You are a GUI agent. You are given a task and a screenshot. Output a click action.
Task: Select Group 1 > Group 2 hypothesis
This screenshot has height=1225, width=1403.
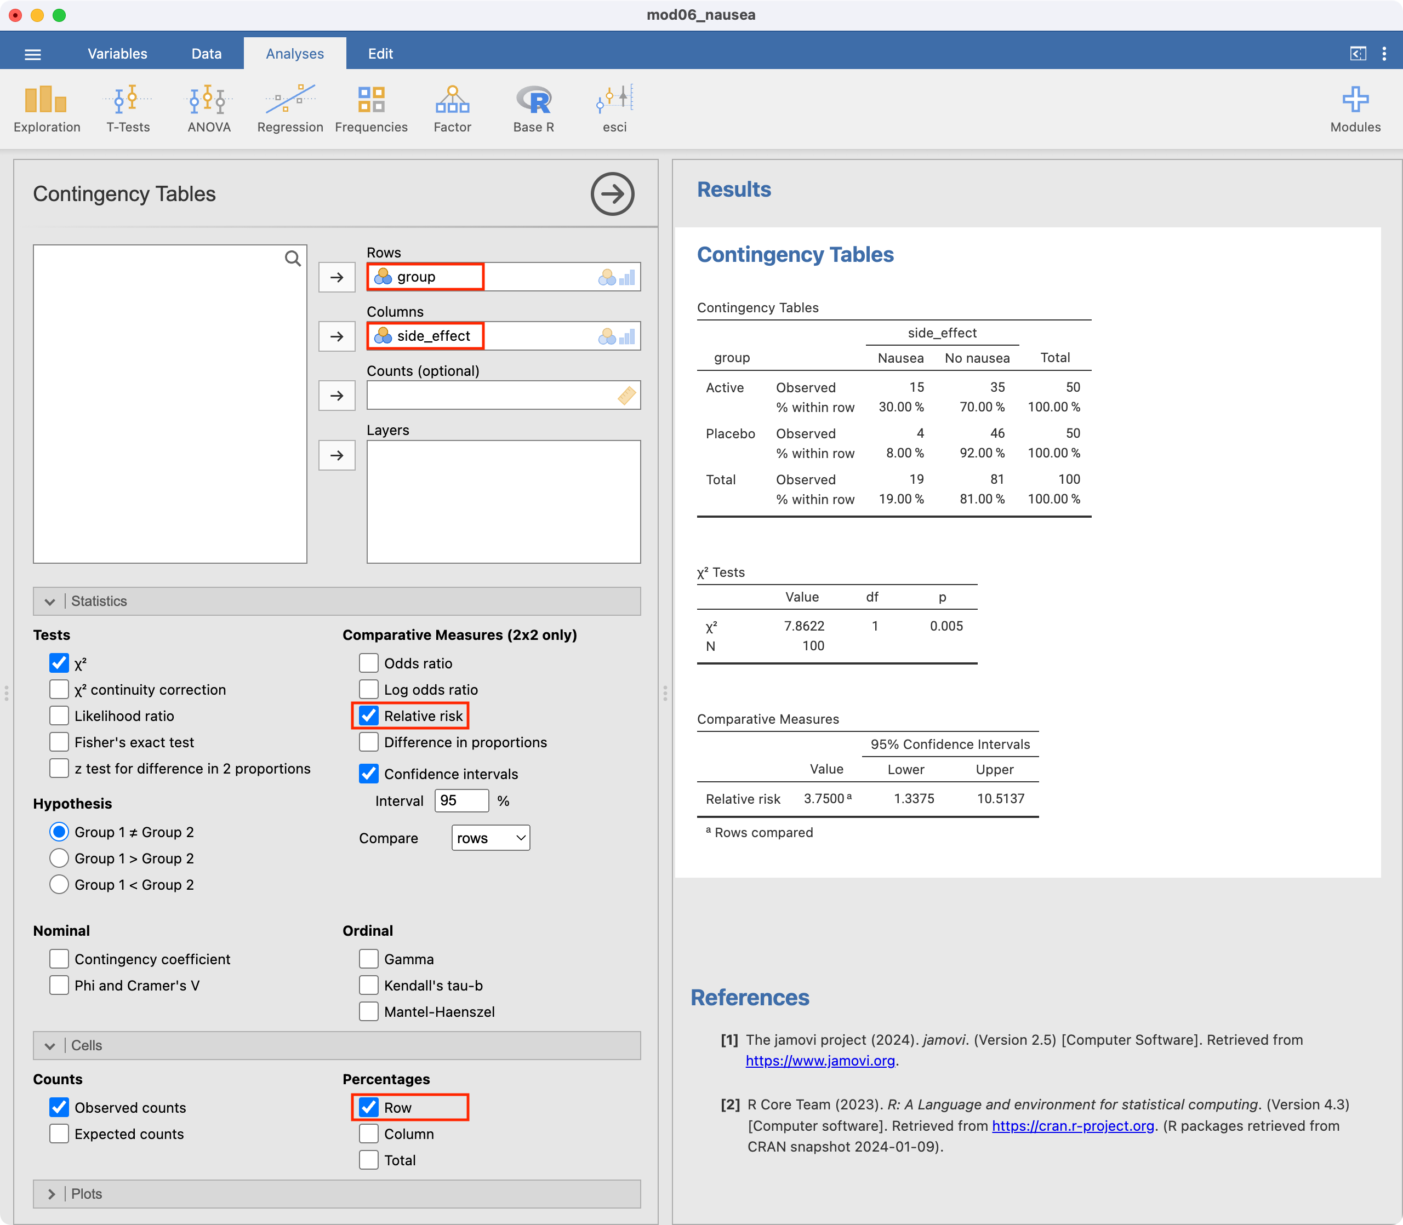[x=60, y=858]
